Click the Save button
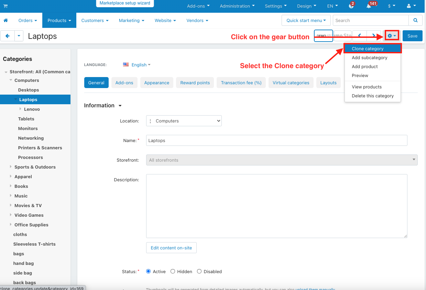Viewport: 426px width, 290px height. click(413, 36)
